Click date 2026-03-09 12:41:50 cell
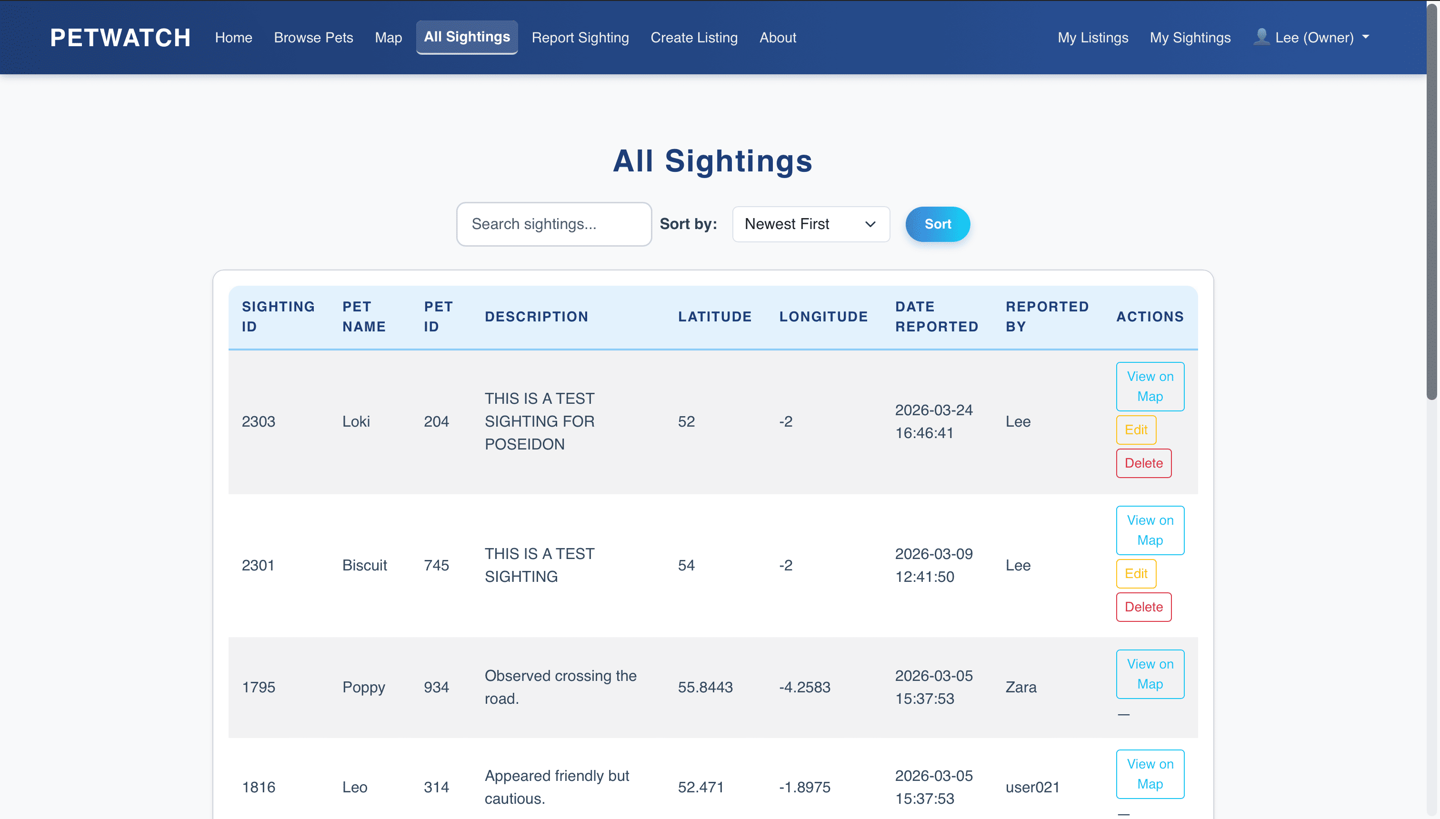Screen dimensions: 1440x819 pyautogui.click(x=934, y=565)
